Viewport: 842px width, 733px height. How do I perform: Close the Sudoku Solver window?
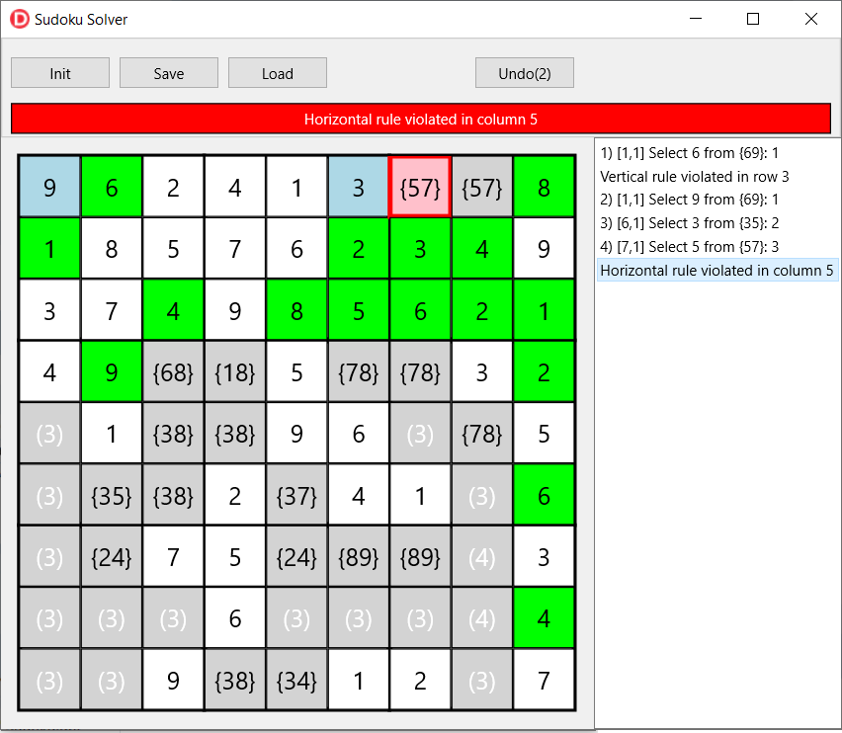[x=810, y=19]
